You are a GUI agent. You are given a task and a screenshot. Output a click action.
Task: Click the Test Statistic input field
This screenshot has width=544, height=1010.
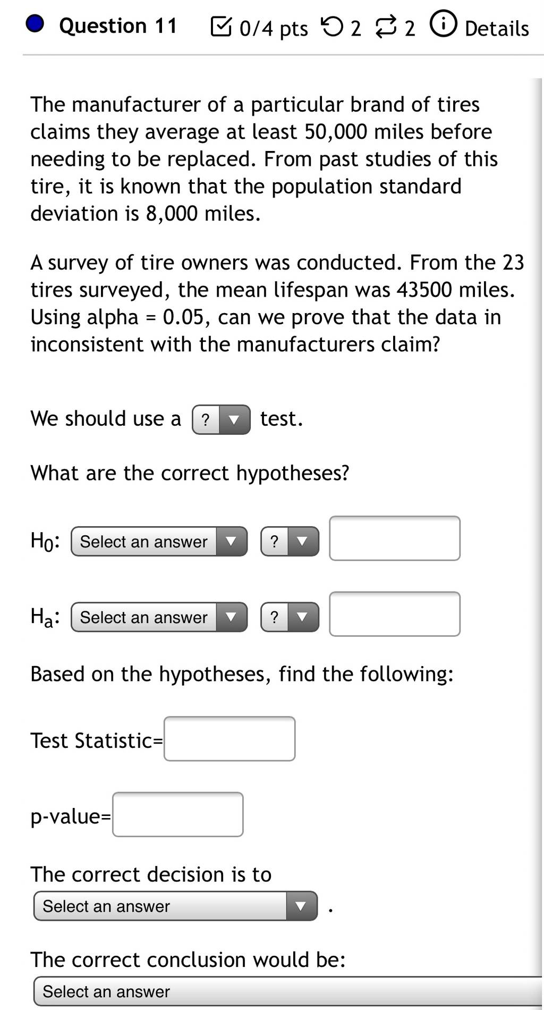(x=229, y=739)
